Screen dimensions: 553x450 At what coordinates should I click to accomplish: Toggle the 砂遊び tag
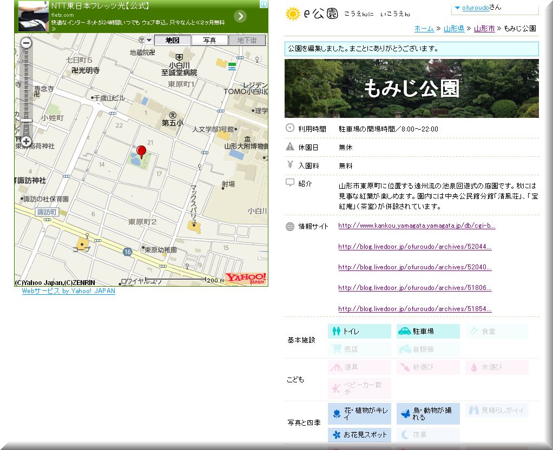(x=428, y=367)
